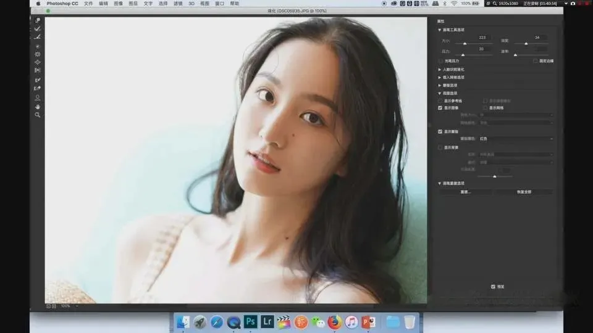
Task: Select the Freeze Mask tool
Action: point(38,80)
